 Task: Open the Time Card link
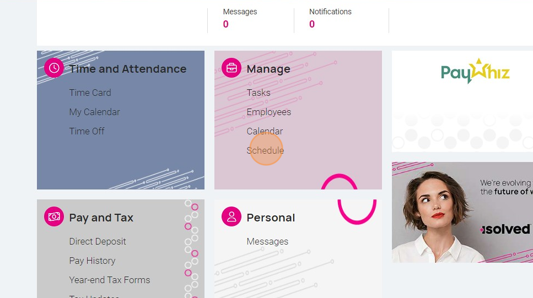[90, 93]
